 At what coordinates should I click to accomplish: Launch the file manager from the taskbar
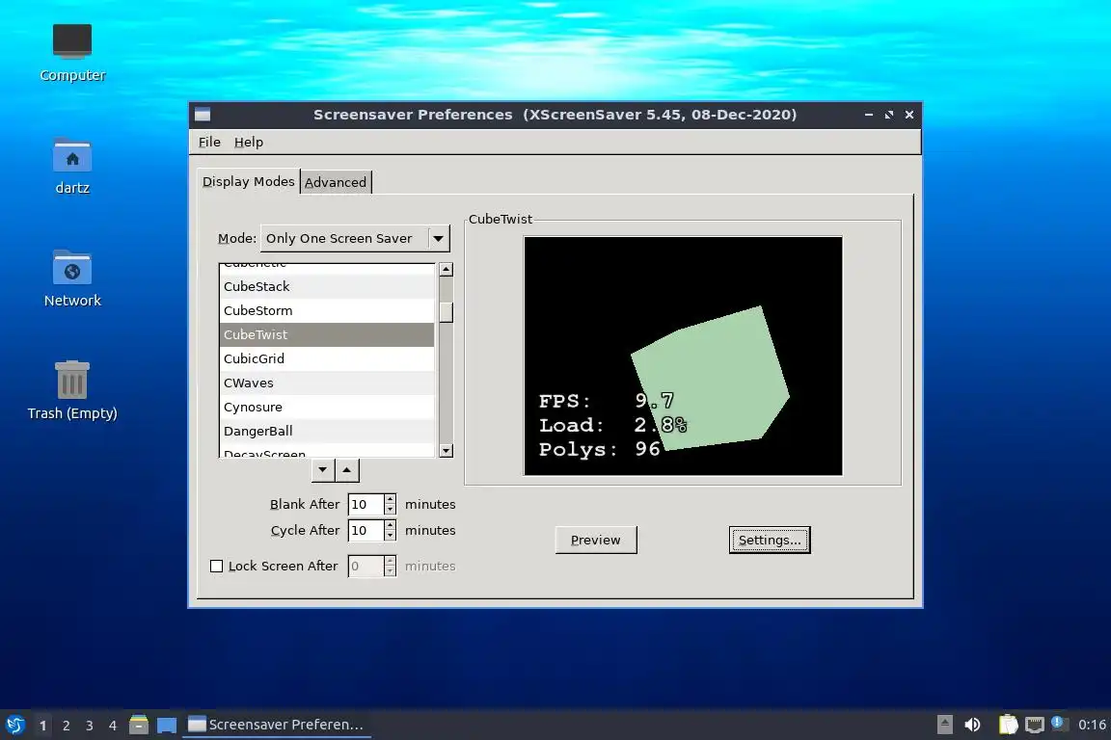pyautogui.click(x=139, y=725)
